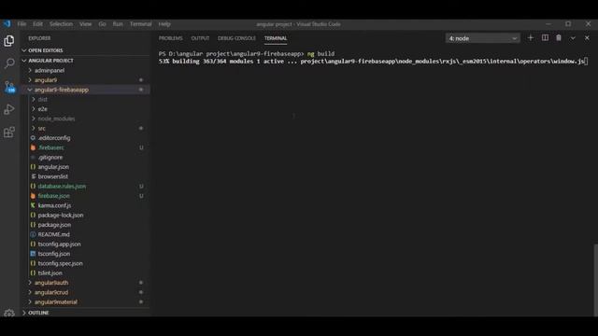Select terminal from '4: node' dropdown
The height and width of the screenshot is (336, 598).
click(x=482, y=38)
